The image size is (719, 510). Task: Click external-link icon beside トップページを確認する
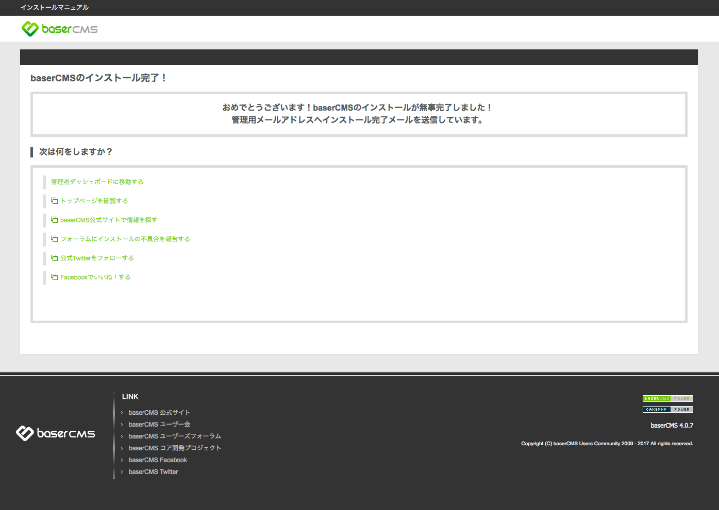click(54, 201)
